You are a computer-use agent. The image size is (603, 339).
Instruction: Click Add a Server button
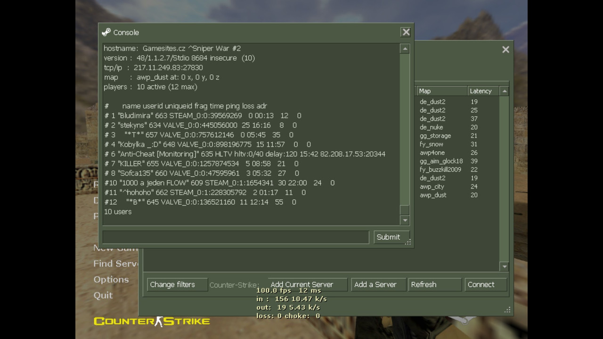pyautogui.click(x=378, y=284)
